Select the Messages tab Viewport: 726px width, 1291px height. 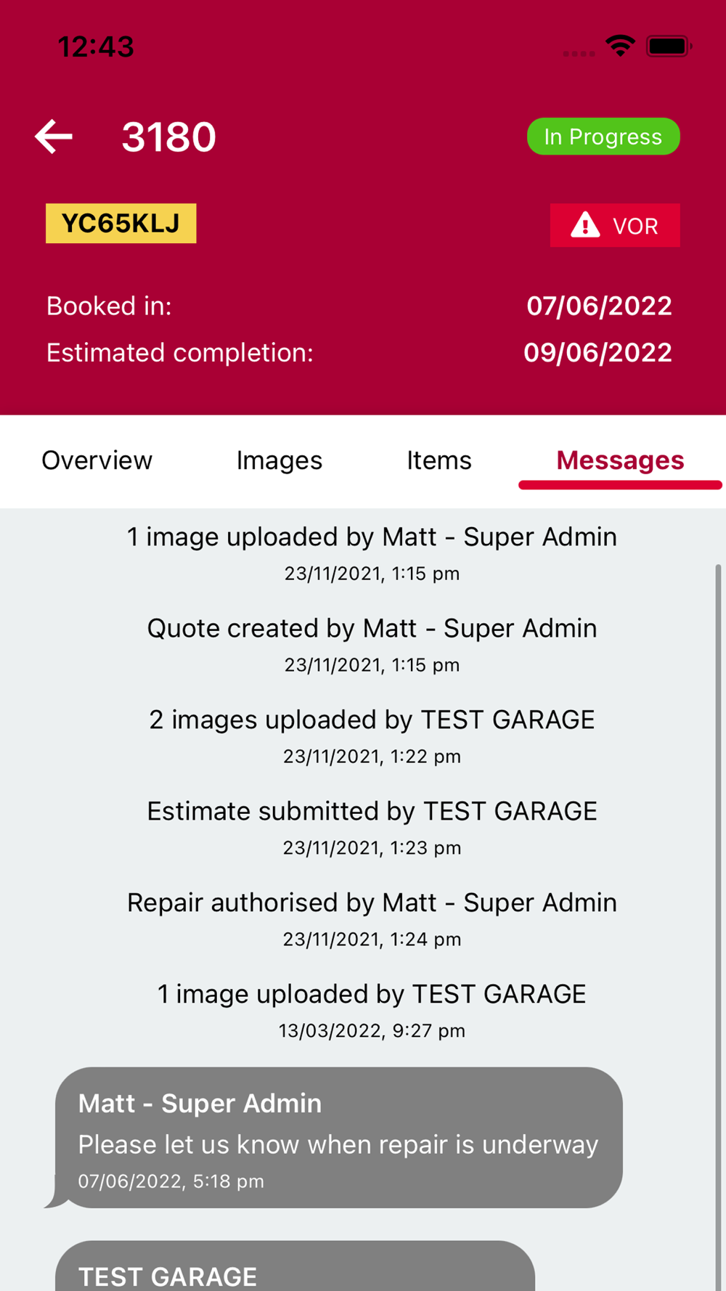620,460
